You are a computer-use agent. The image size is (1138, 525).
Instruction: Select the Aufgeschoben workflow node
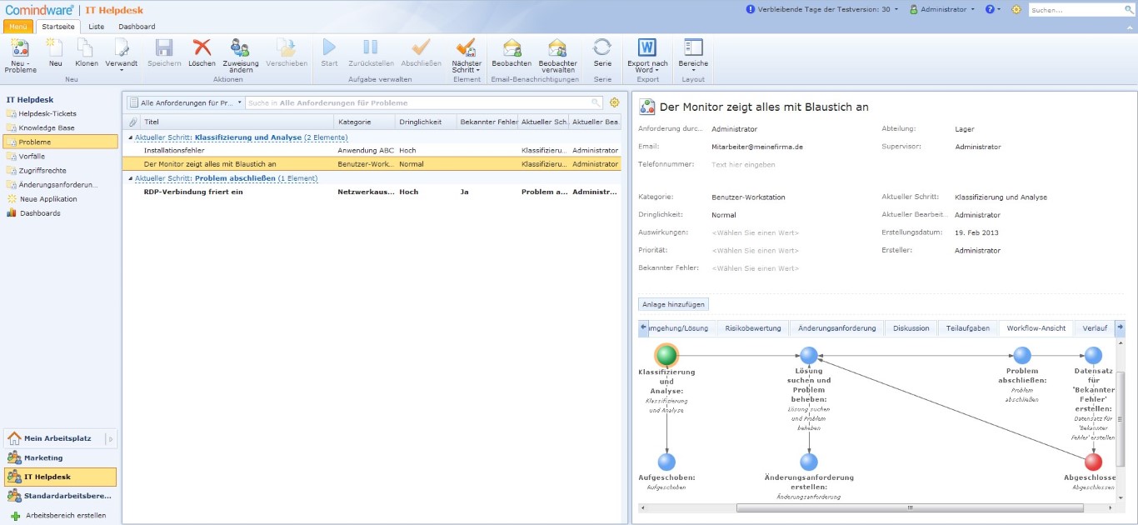pos(666,462)
